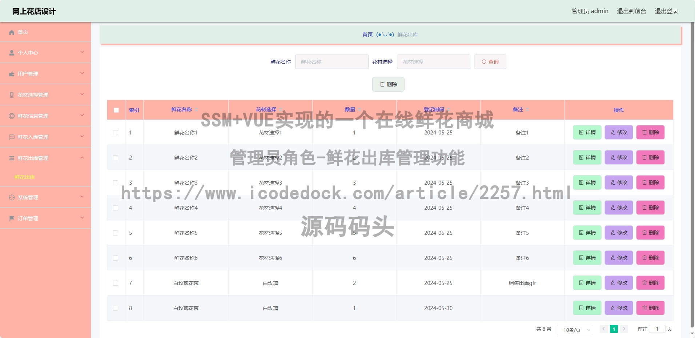Open 个人中心 menu label
Screen dimensions: 695x338
(28, 53)
